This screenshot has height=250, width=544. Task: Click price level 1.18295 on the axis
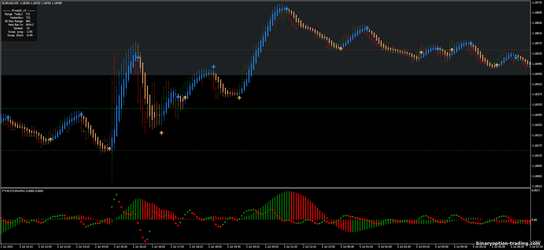(x=537, y=115)
